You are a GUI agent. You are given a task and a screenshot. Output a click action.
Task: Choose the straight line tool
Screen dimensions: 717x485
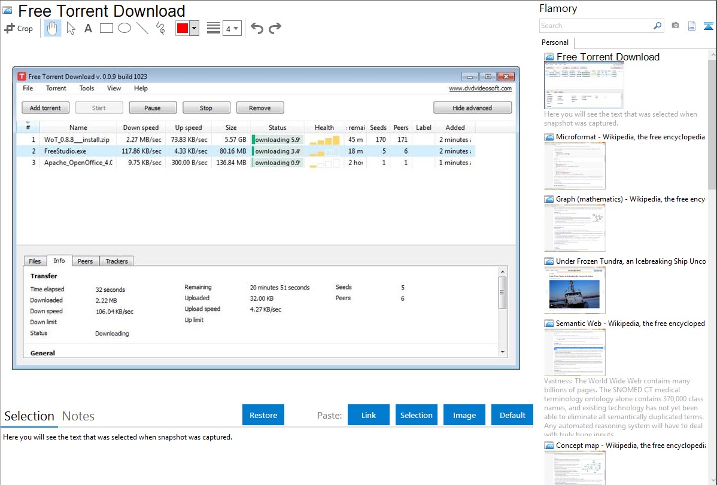pos(142,28)
